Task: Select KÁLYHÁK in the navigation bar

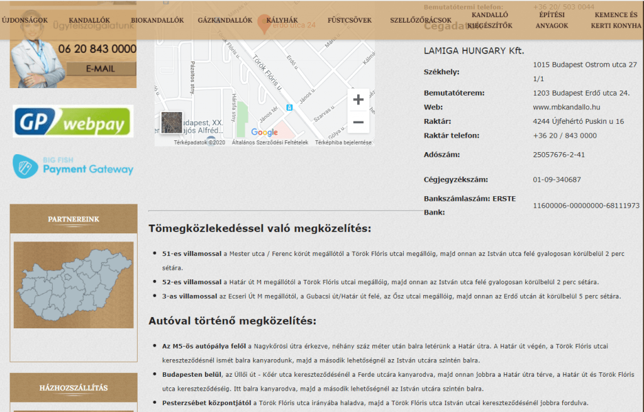Action: [282, 20]
